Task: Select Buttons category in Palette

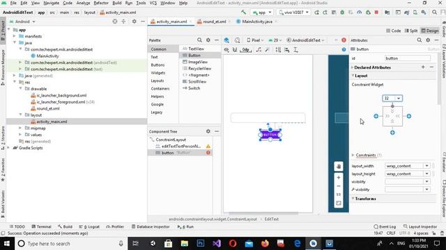Action: click(x=157, y=65)
